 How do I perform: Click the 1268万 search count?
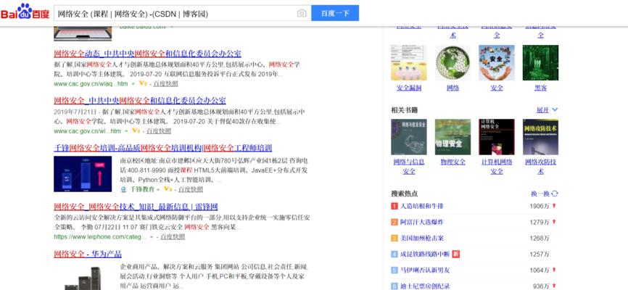click(x=540, y=239)
